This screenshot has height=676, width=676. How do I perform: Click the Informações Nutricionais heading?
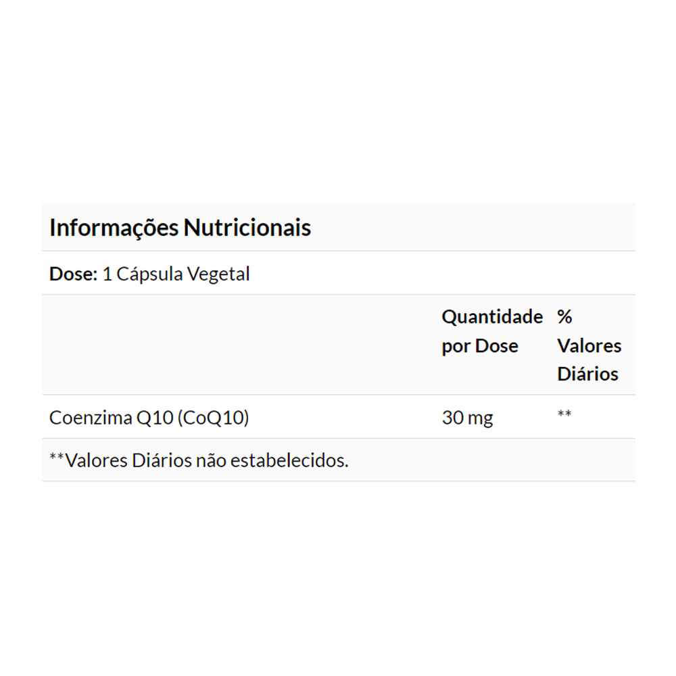pyautogui.click(x=180, y=228)
